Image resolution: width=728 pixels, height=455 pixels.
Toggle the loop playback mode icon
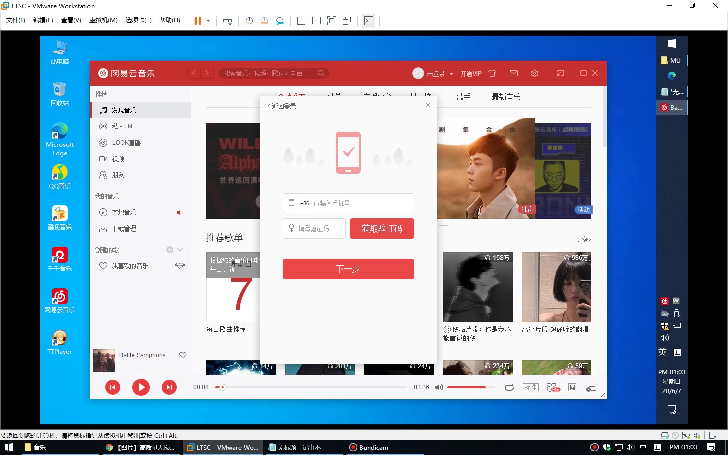(509, 387)
